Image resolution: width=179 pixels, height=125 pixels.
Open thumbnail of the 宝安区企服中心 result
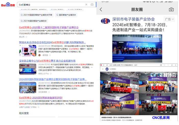[28, 69]
